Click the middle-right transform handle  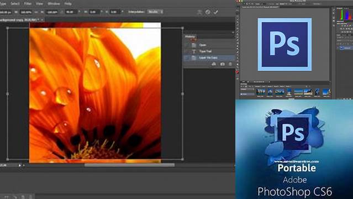(x=182, y=94)
